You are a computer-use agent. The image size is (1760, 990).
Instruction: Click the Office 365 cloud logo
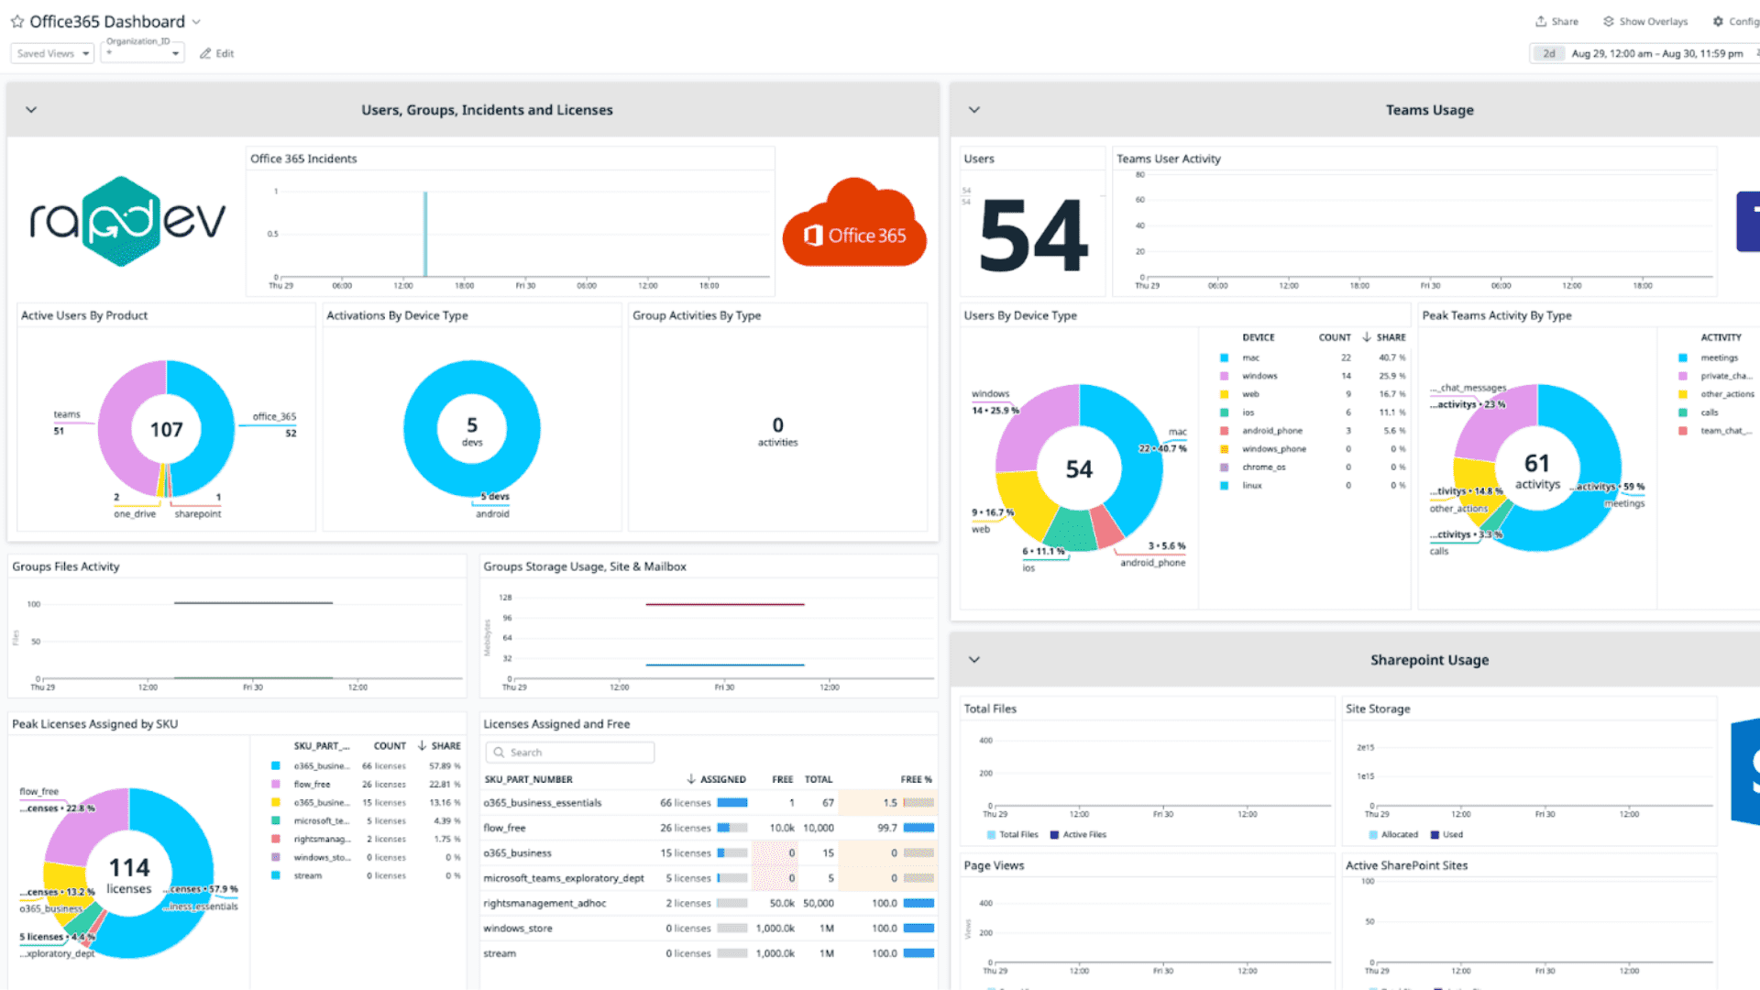coord(854,223)
